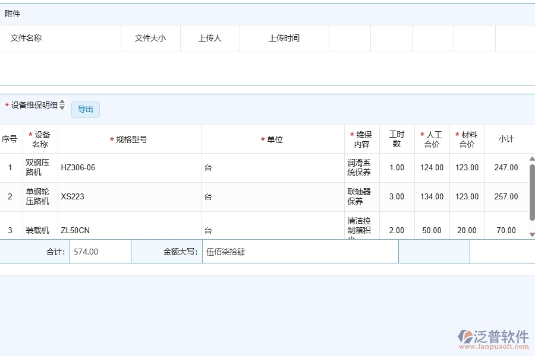Click the 单位 column header

[x=272, y=139]
